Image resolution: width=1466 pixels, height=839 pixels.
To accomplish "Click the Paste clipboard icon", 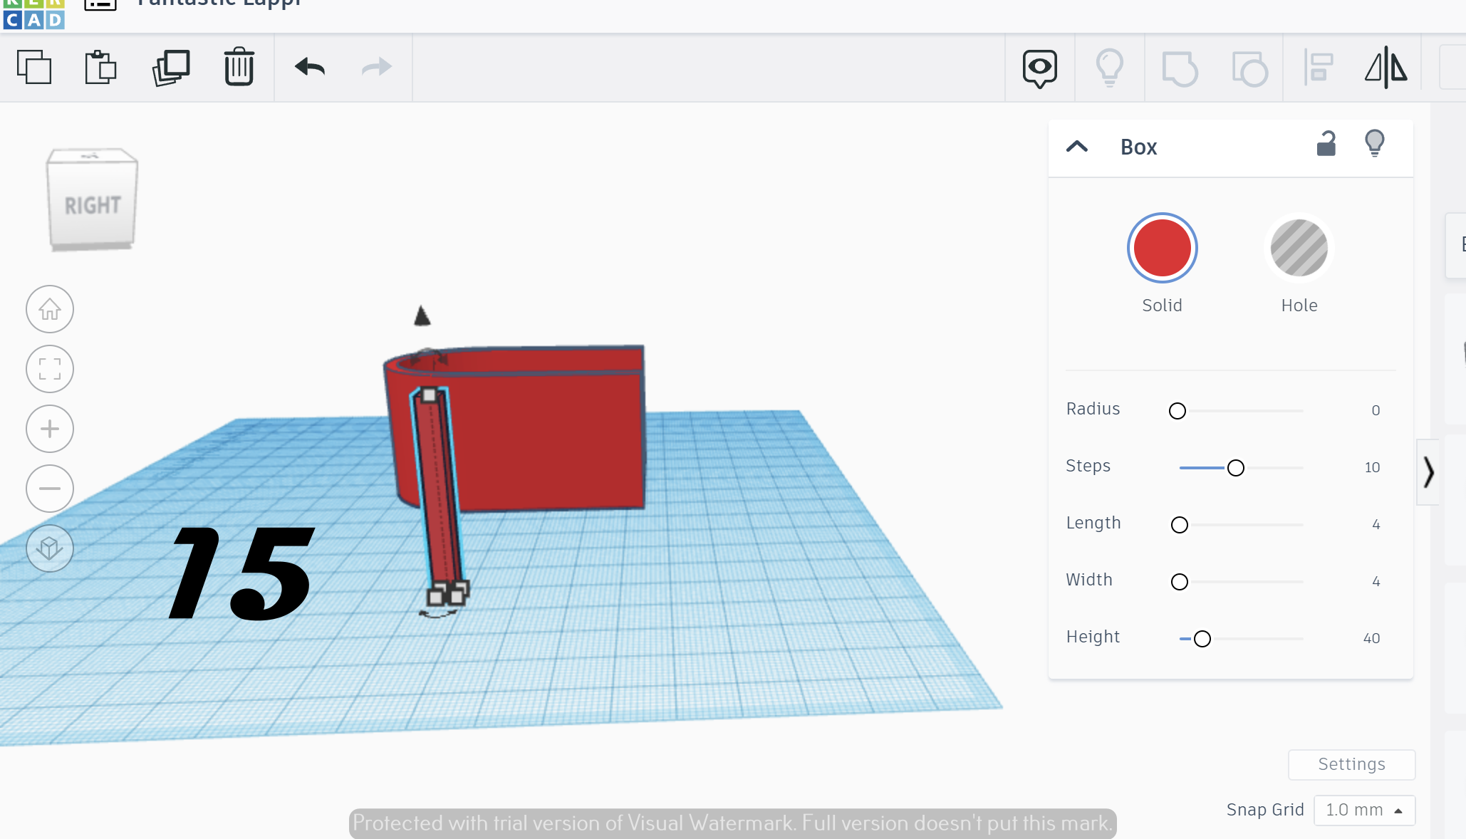I will click(x=100, y=68).
